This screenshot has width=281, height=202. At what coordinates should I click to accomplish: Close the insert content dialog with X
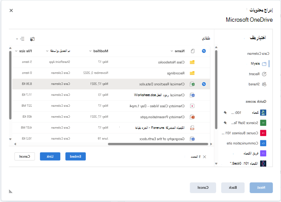11,10
